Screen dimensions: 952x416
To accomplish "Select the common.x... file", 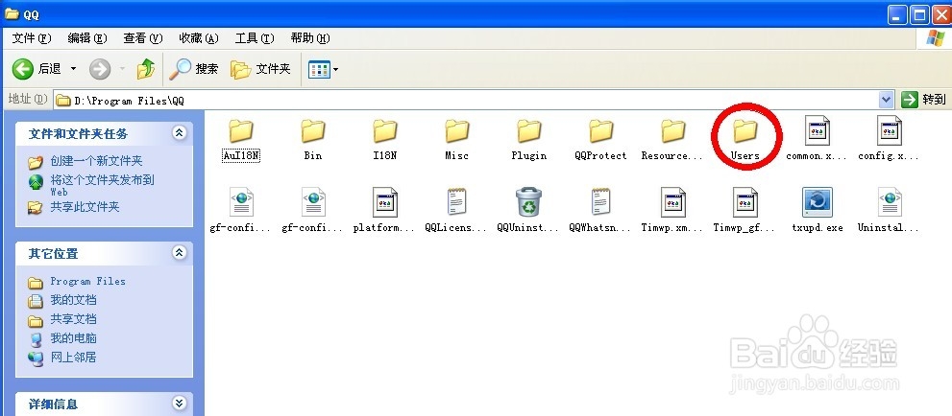I will click(816, 141).
